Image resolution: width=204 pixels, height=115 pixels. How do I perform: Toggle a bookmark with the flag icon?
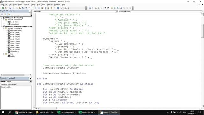click(121, 8)
